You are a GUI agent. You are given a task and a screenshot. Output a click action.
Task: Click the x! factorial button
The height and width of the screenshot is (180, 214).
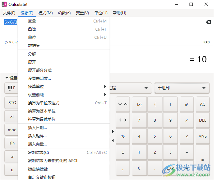coord(11,116)
